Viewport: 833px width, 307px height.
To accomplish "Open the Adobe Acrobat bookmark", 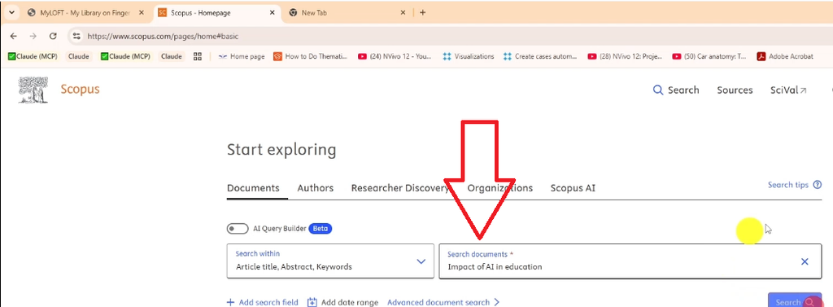I will (x=785, y=56).
